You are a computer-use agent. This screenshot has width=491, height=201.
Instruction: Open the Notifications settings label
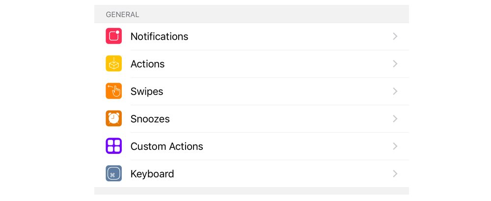pyautogui.click(x=160, y=36)
